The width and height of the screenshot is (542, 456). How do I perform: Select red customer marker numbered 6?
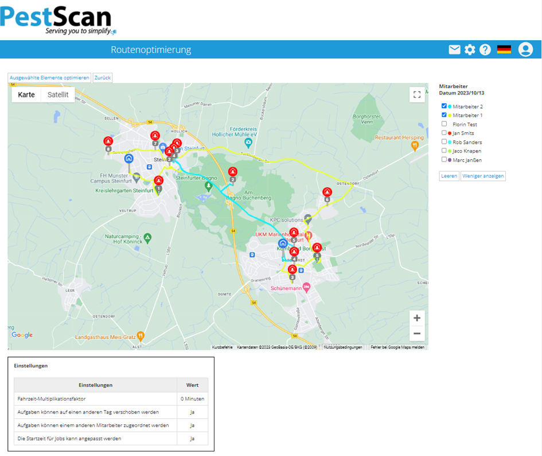[327, 191]
